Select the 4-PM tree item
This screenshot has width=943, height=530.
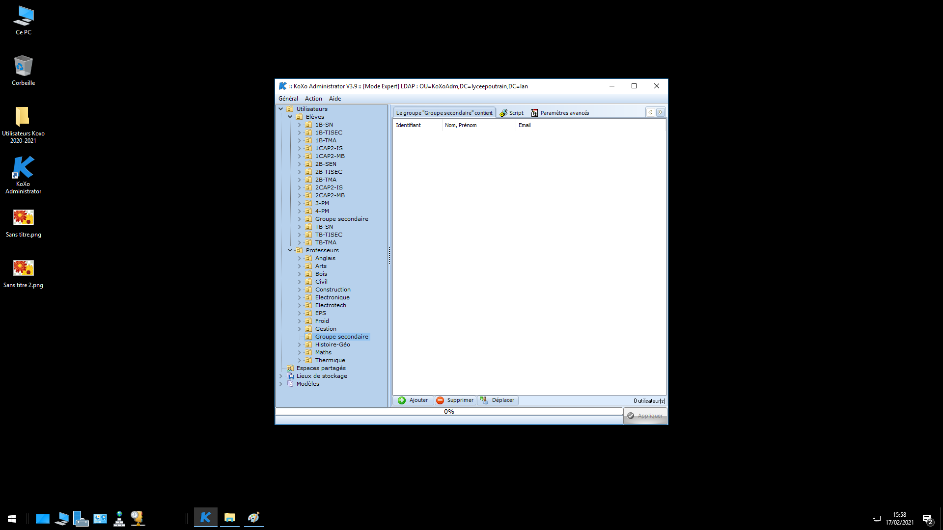click(322, 211)
